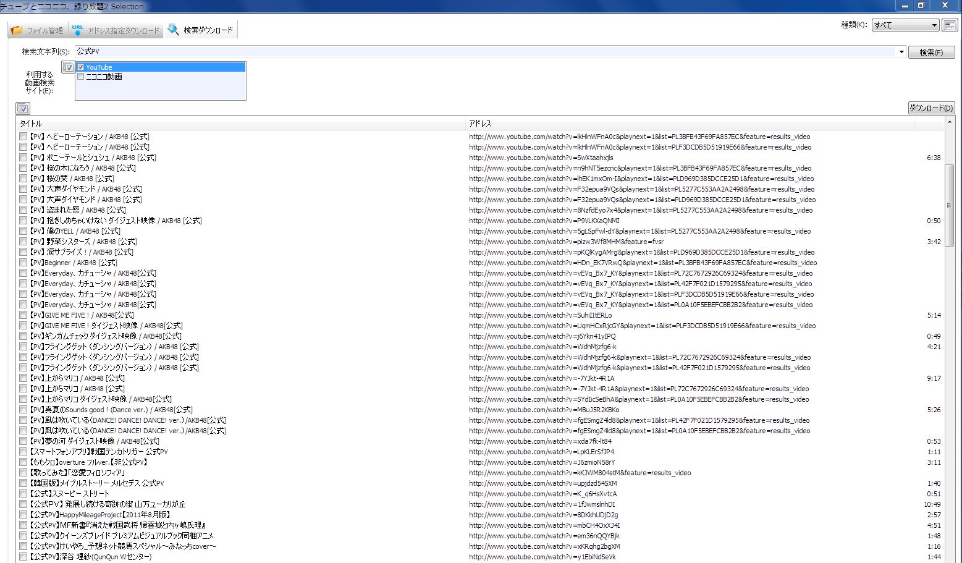Select the address ending watch?v=MBuJ5R2KBKo
Viewport: 962px width, 563px height.
[544, 410]
